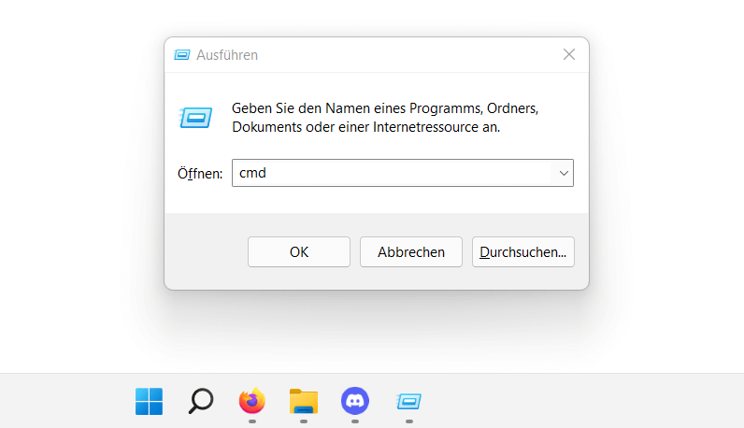Click the Öffnen: label
Viewport: 744px width, 428px height.
[200, 174]
